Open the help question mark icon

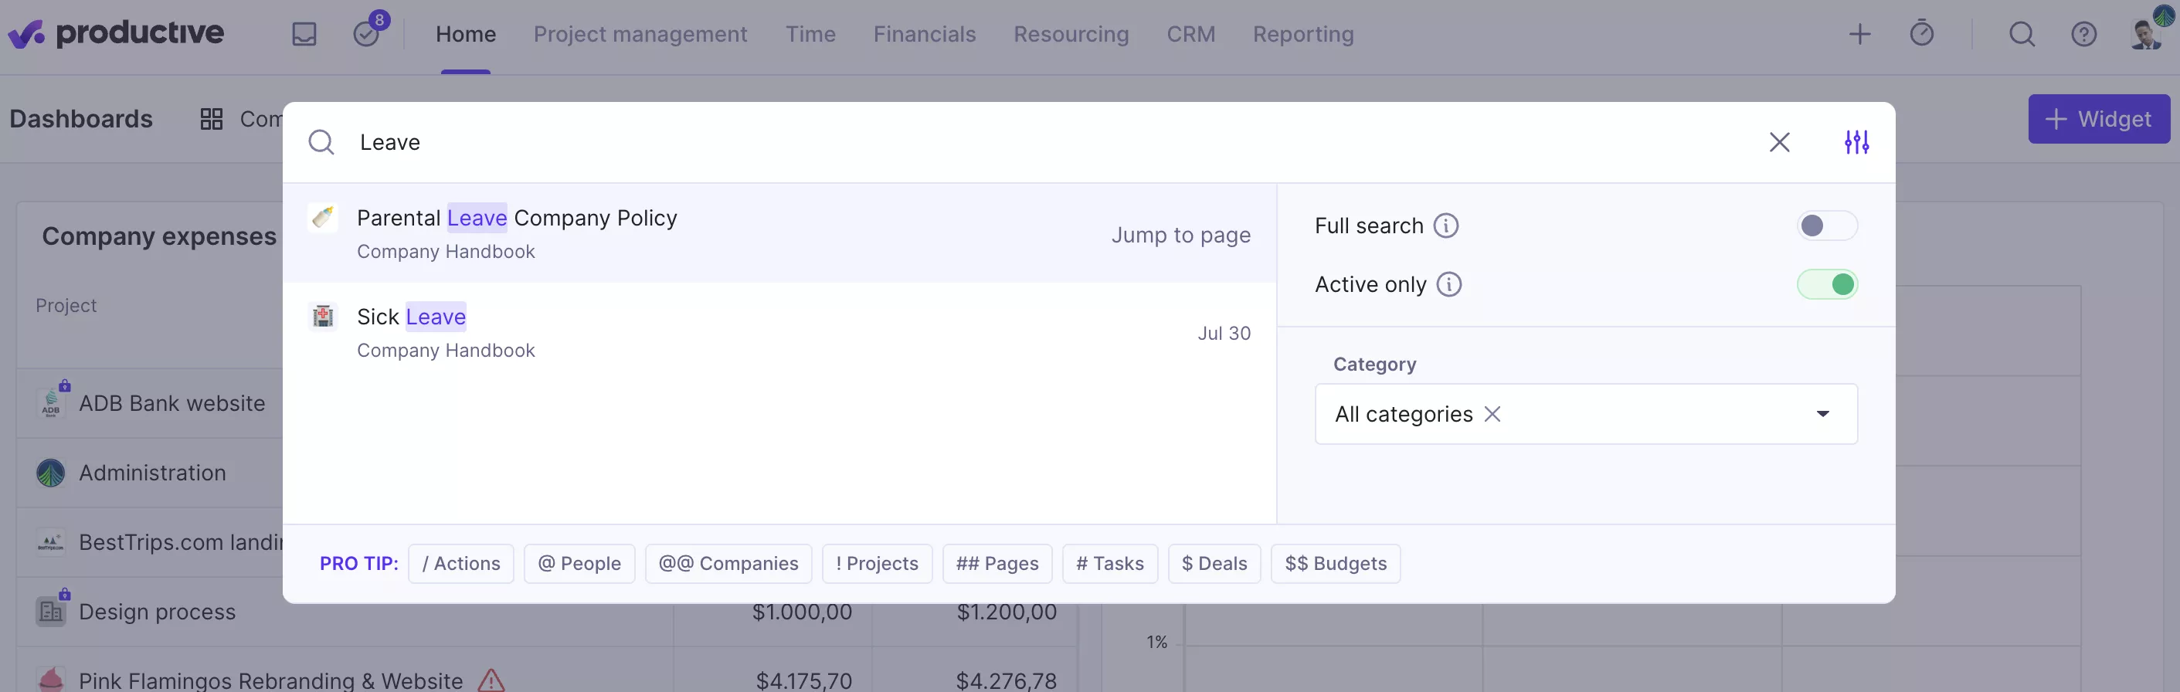[x=2083, y=34]
